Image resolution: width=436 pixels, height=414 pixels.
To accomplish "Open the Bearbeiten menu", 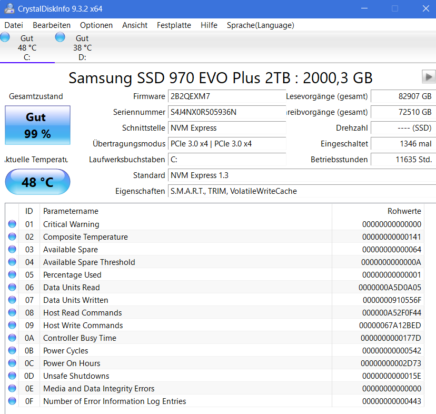I will [52, 25].
